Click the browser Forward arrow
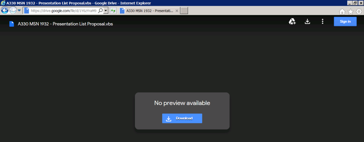Image resolution: width=364 pixels, height=142 pixels. tap(13, 10)
